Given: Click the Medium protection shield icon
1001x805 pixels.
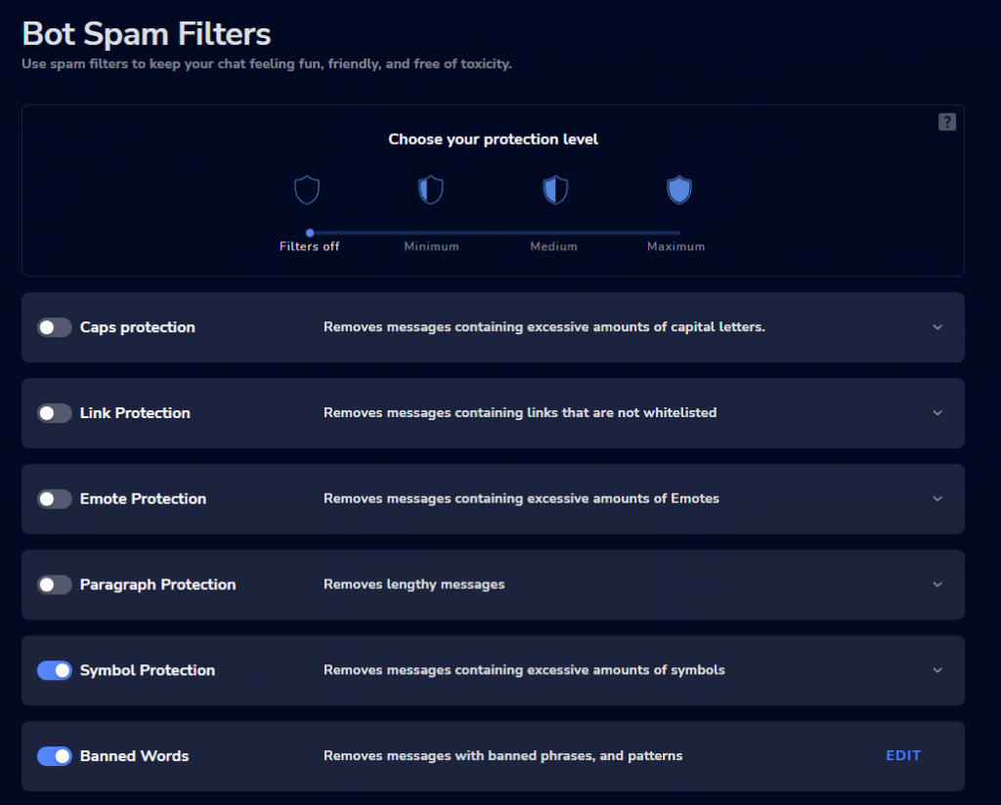Looking at the screenshot, I should click(555, 191).
